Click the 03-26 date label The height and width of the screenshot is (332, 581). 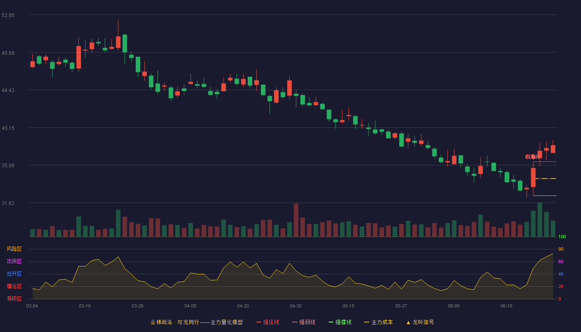137,306
